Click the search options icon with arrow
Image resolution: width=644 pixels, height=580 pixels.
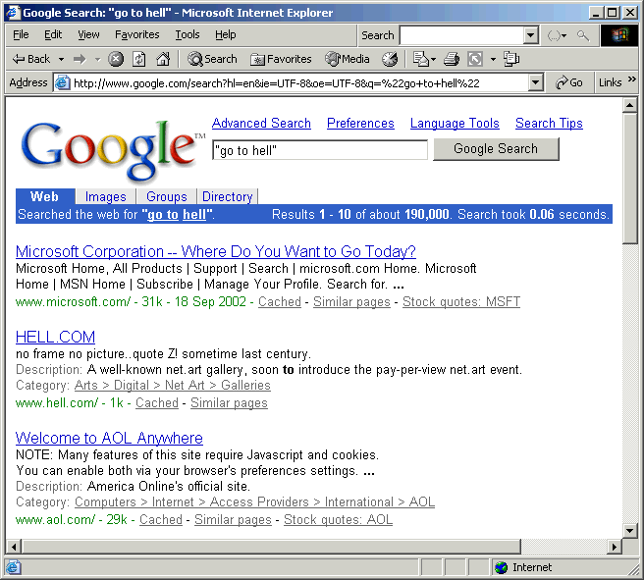pos(557,35)
